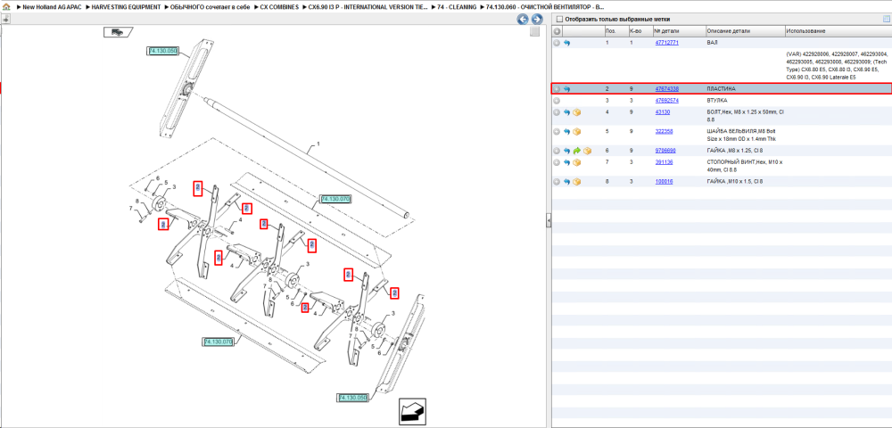892x428 pixels.
Task: Click the blue arrow icon for part 100016
Action: pyautogui.click(x=566, y=182)
